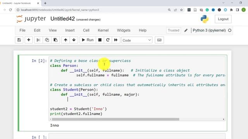Screen dimensions: 248x139
Task: Interrupt the kernel stop icon
Action: [100, 40]
